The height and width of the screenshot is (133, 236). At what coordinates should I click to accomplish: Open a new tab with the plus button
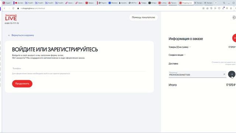[216, 3]
